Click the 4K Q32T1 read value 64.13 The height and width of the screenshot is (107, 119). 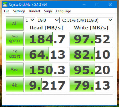click(x=46, y=54)
